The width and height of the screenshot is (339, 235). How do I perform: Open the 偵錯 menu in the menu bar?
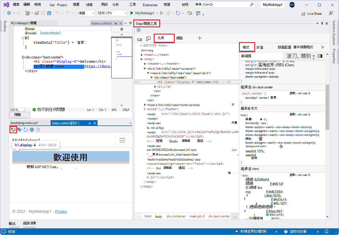point(89,4)
